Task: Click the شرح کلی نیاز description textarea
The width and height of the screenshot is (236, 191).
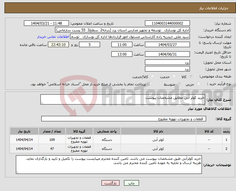Action: pyautogui.click(x=123, y=99)
